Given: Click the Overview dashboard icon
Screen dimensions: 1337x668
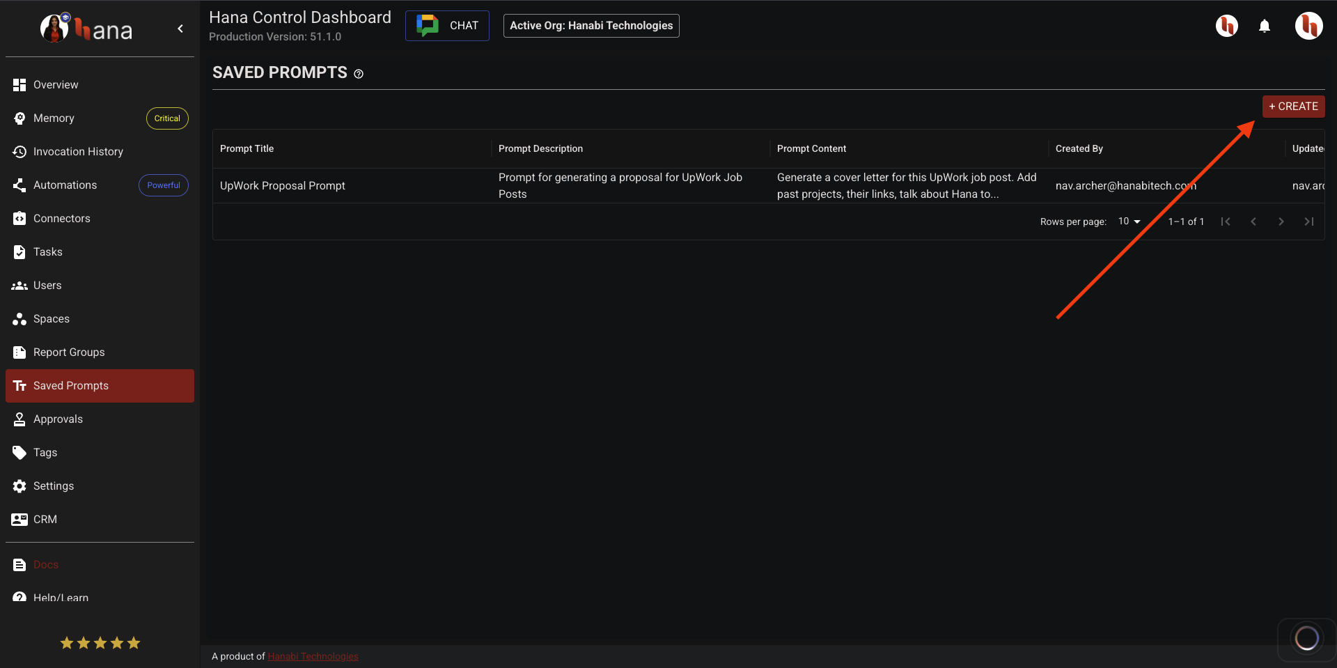Looking at the screenshot, I should point(19,85).
